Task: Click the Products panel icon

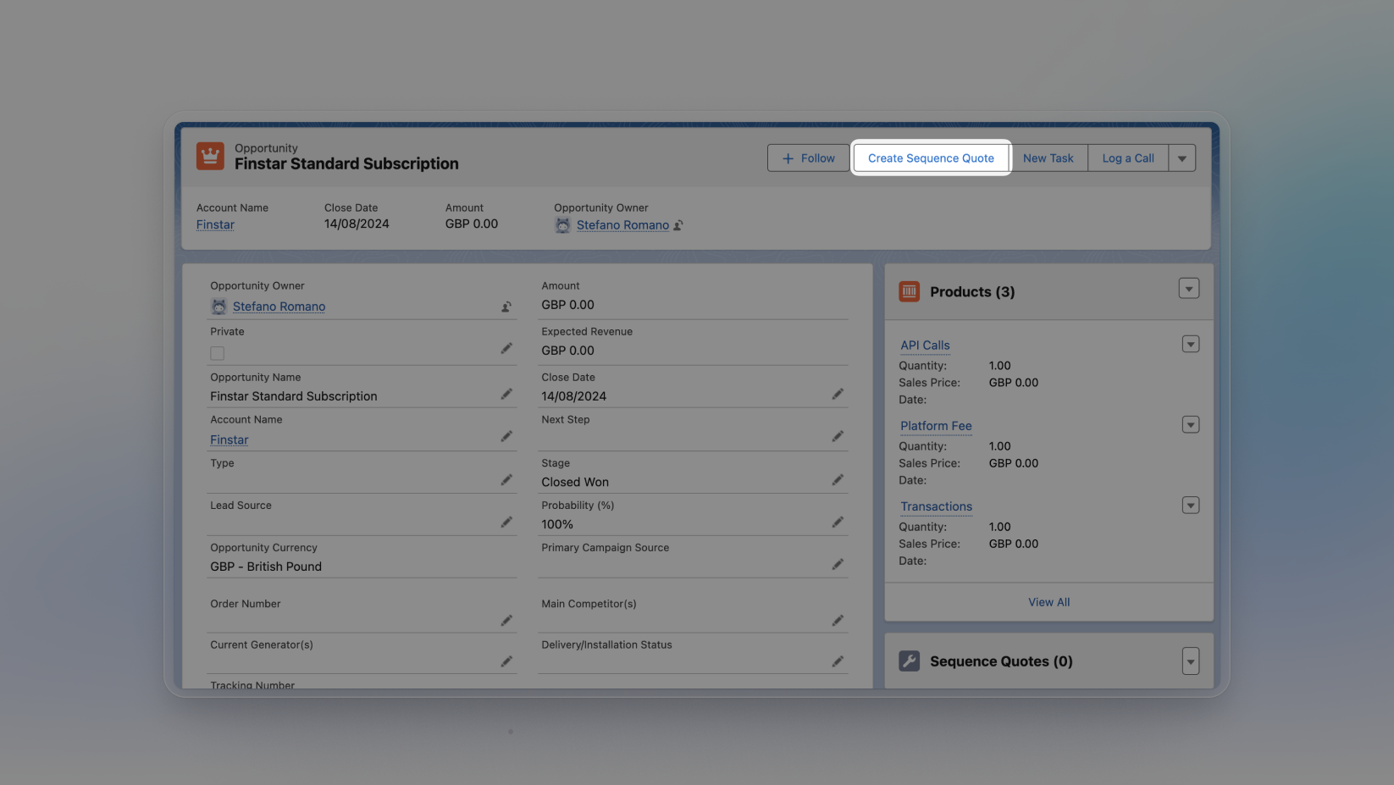Action: tap(910, 291)
